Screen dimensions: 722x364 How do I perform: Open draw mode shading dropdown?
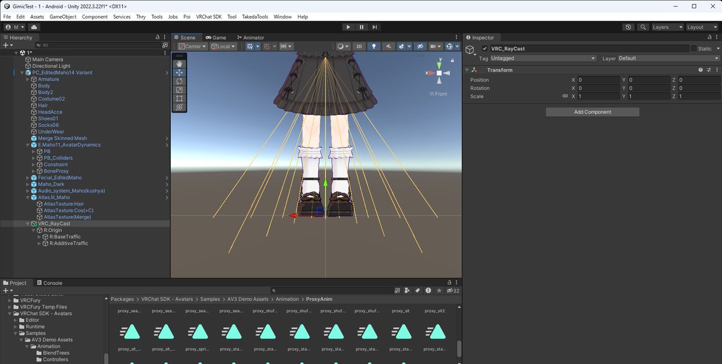click(343, 46)
